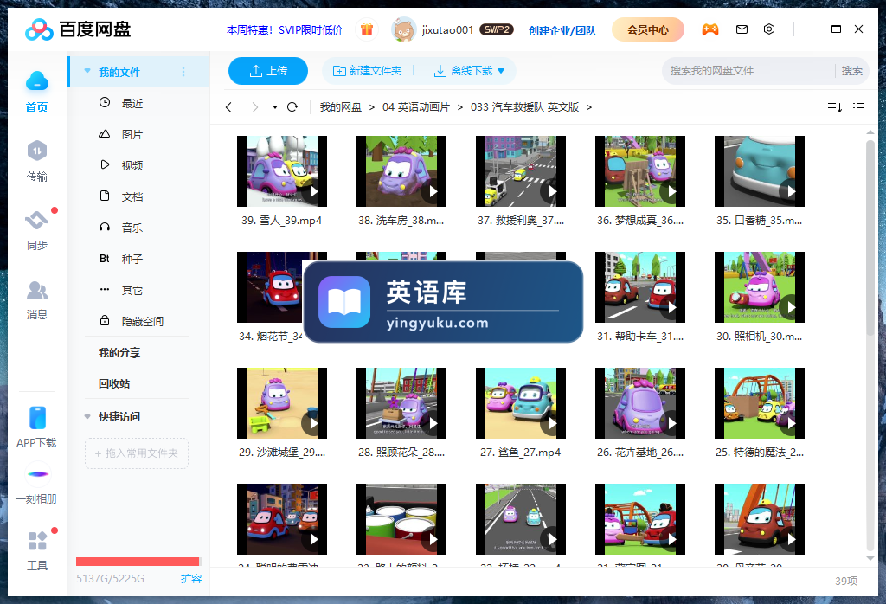Select 28. 照顾花朵_28 video thumbnail
This screenshot has width=886, height=604.
point(401,403)
